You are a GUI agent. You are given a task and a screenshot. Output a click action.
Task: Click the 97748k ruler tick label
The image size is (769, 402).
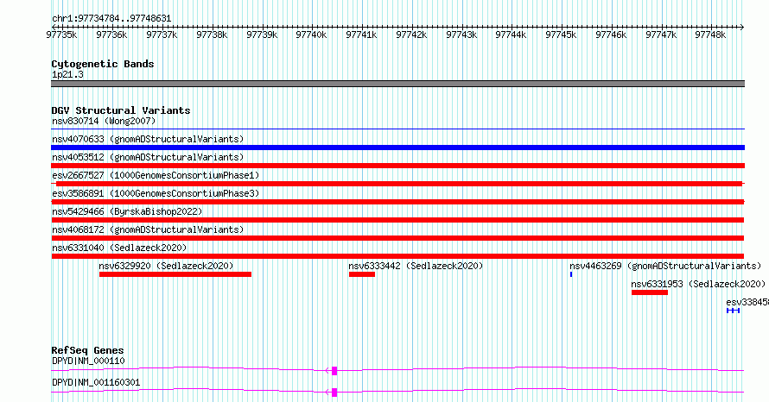(x=710, y=35)
